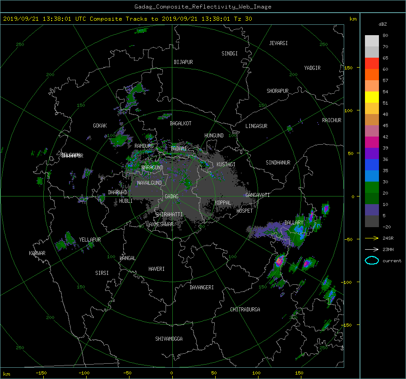Click the BALLARY city label
The image size is (406, 379).
pyautogui.click(x=294, y=223)
